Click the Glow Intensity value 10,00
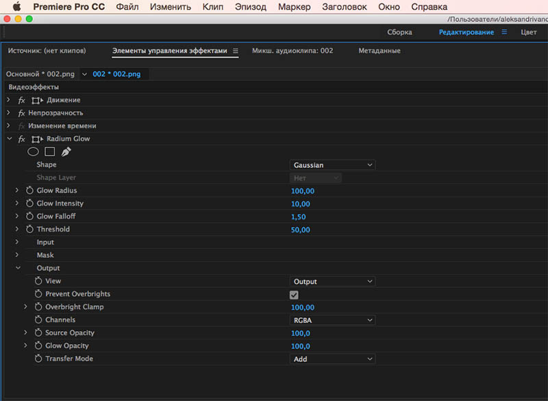 point(301,204)
